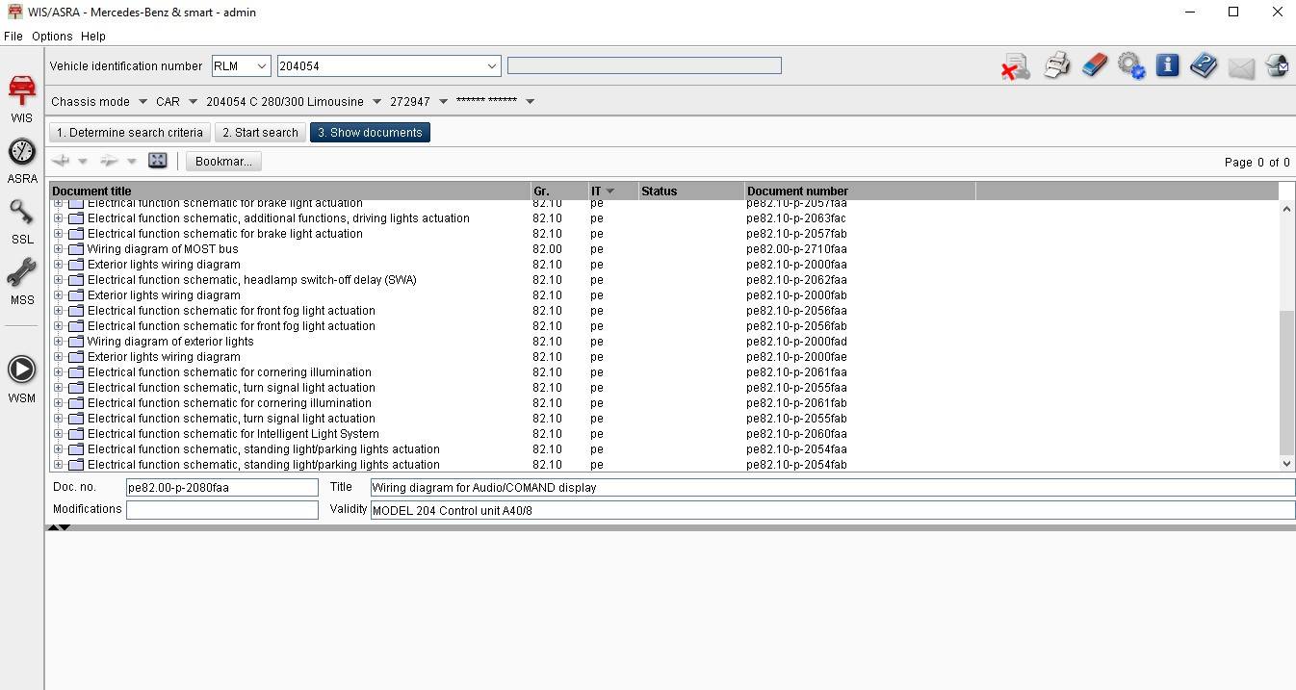Image resolution: width=1296 pixels, height=690 pixels.
Task: Select document number pe82.10-p-2062faa
Action: tap(796, 280)
